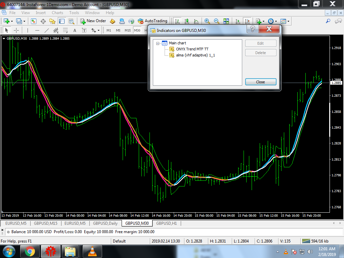Toggle chart auto scroll

point(238,21)
